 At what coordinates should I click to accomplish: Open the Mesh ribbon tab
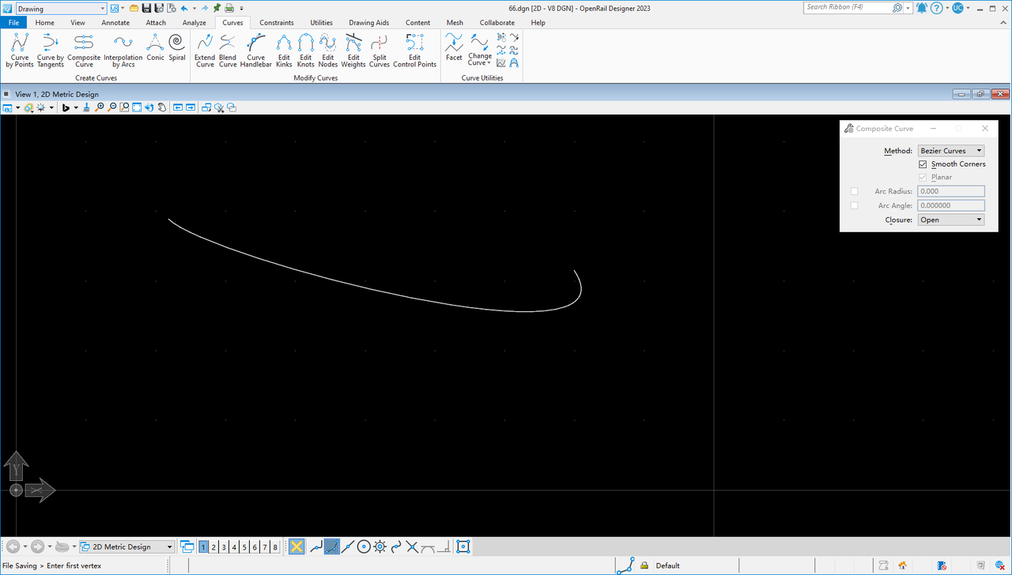[x=455, y=22]
